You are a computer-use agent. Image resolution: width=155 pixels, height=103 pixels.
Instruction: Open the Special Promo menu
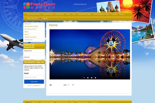pyautogui.click(x=48, y=14)
